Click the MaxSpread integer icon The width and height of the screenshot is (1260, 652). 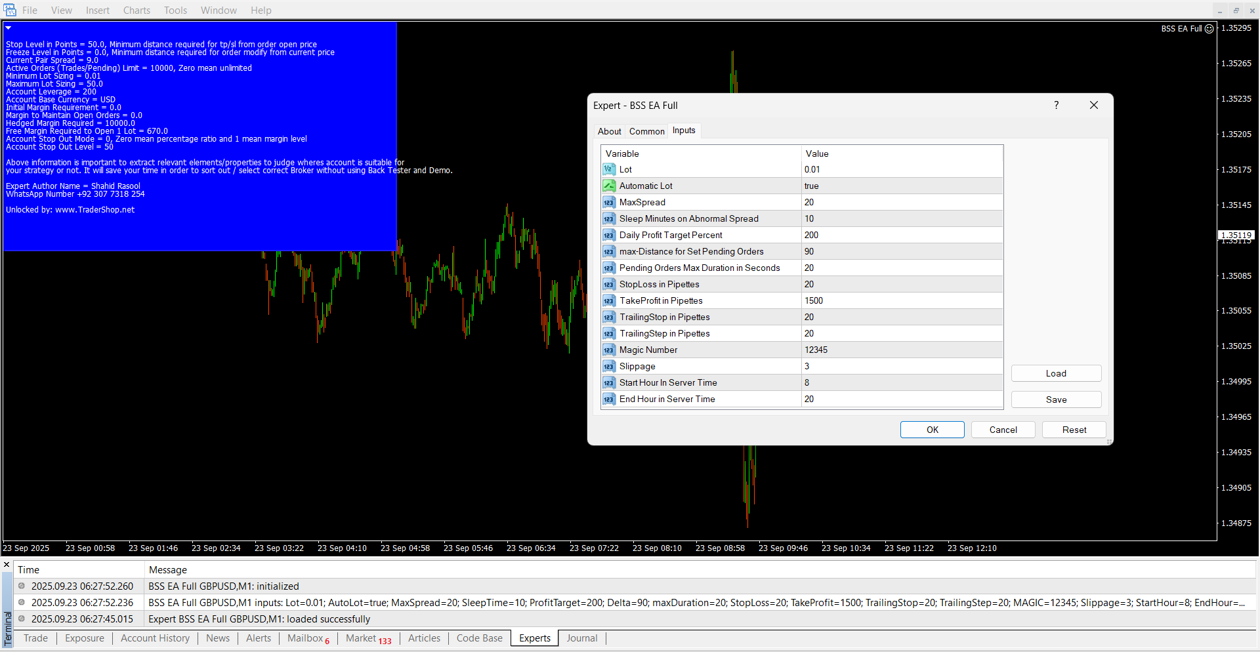click(x=608, y=202)
